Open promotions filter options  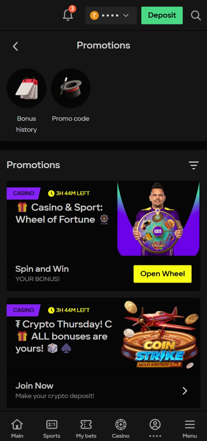[194, 165]
